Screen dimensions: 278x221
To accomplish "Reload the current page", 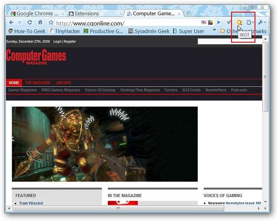I will pos(30,22).
